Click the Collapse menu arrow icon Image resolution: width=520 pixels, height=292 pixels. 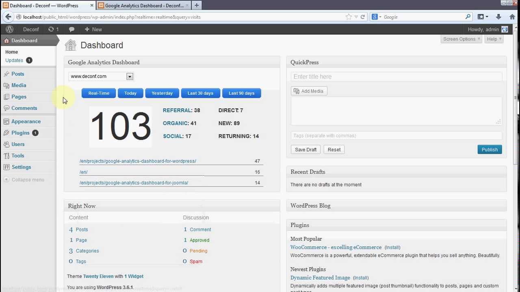[x=6, y=179]
